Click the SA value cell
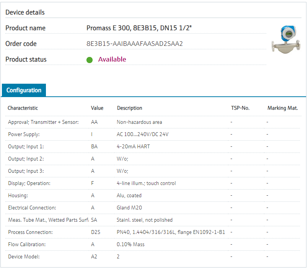This screenshot has width=308, height=271. point(94,220)
